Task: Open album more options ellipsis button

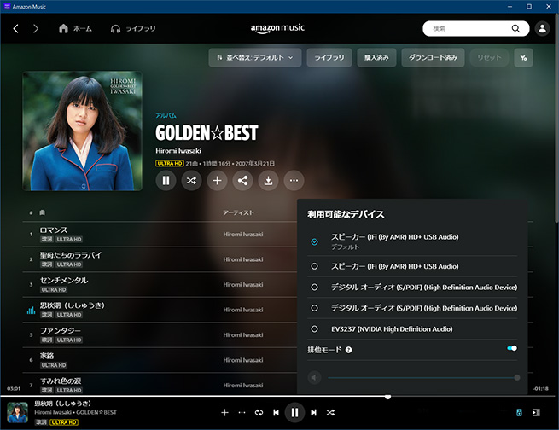Action: [x=294, y=181]
